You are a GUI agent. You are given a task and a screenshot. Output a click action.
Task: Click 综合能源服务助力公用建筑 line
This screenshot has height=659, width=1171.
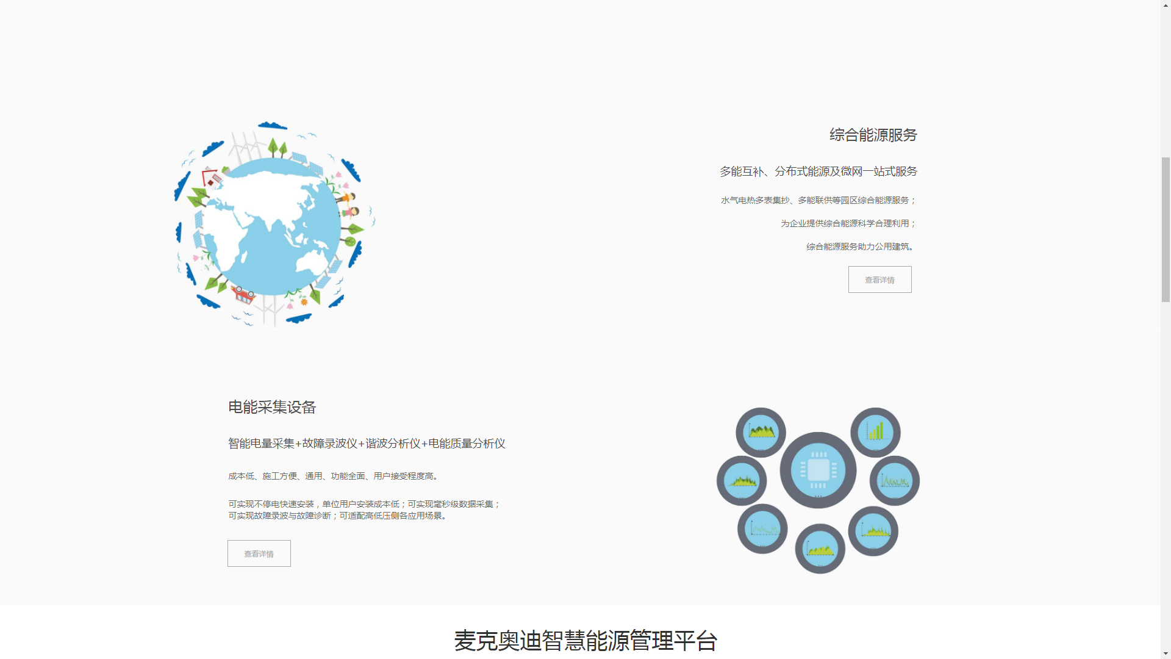[861, 247]
